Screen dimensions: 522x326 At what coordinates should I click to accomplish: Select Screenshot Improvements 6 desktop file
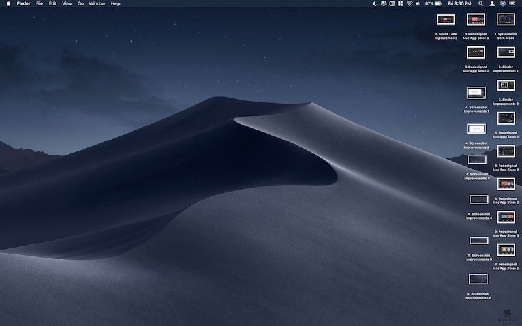pos(478,280)
